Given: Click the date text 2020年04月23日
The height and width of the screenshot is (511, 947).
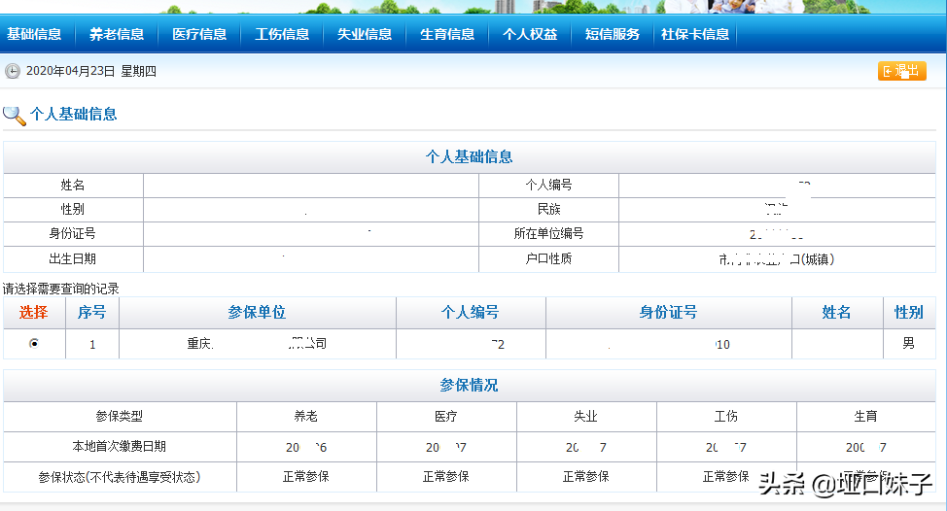Looking at the screenshot, I should (x=70, y=71).
